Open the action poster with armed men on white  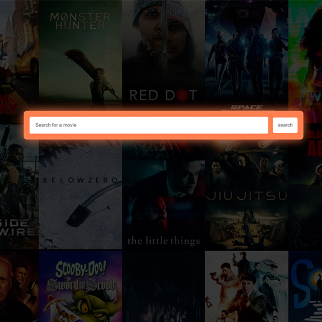247,286
